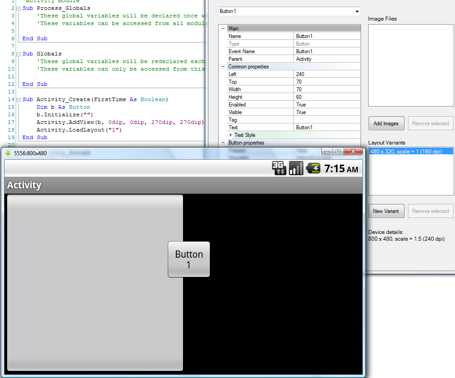Collapse the Common properties group
Image resolution: width=455 pixels, height=378 pixels.
(223, 67)
